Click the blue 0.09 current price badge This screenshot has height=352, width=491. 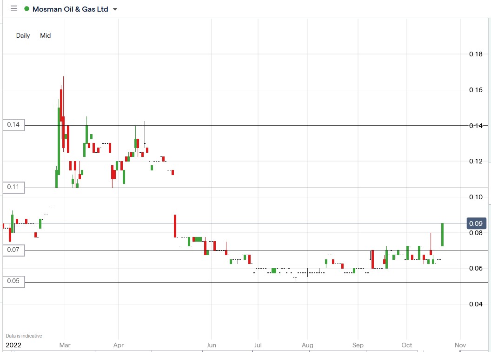[x=477, y=223]
